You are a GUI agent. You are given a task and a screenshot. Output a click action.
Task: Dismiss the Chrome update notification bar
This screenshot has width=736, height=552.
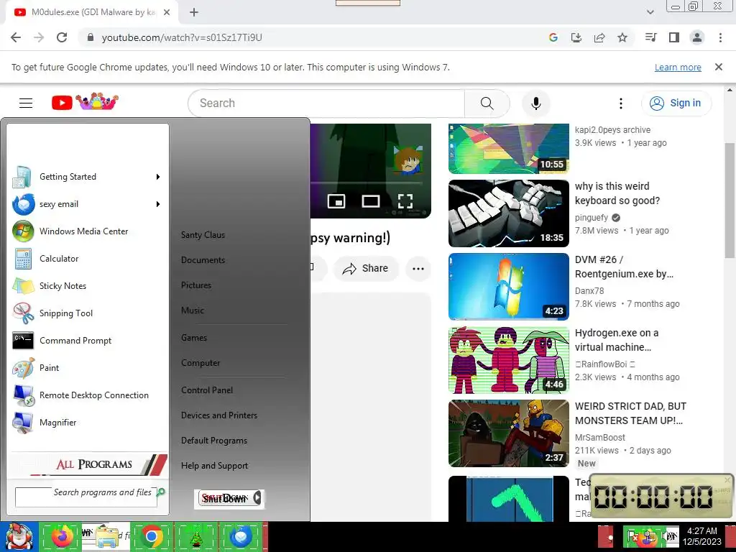tap(719, 67)
